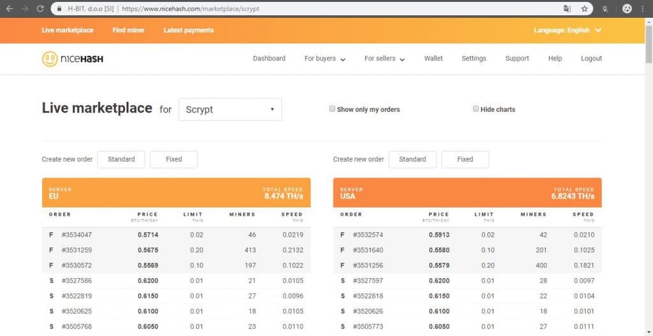Click price 0.5714 in EU table
Screen dimensions: 653x336
(x=148, y=235)
